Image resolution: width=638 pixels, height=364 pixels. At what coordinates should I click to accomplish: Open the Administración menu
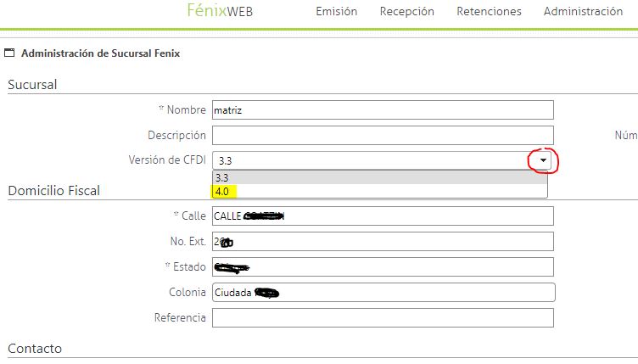coord(583,11)
